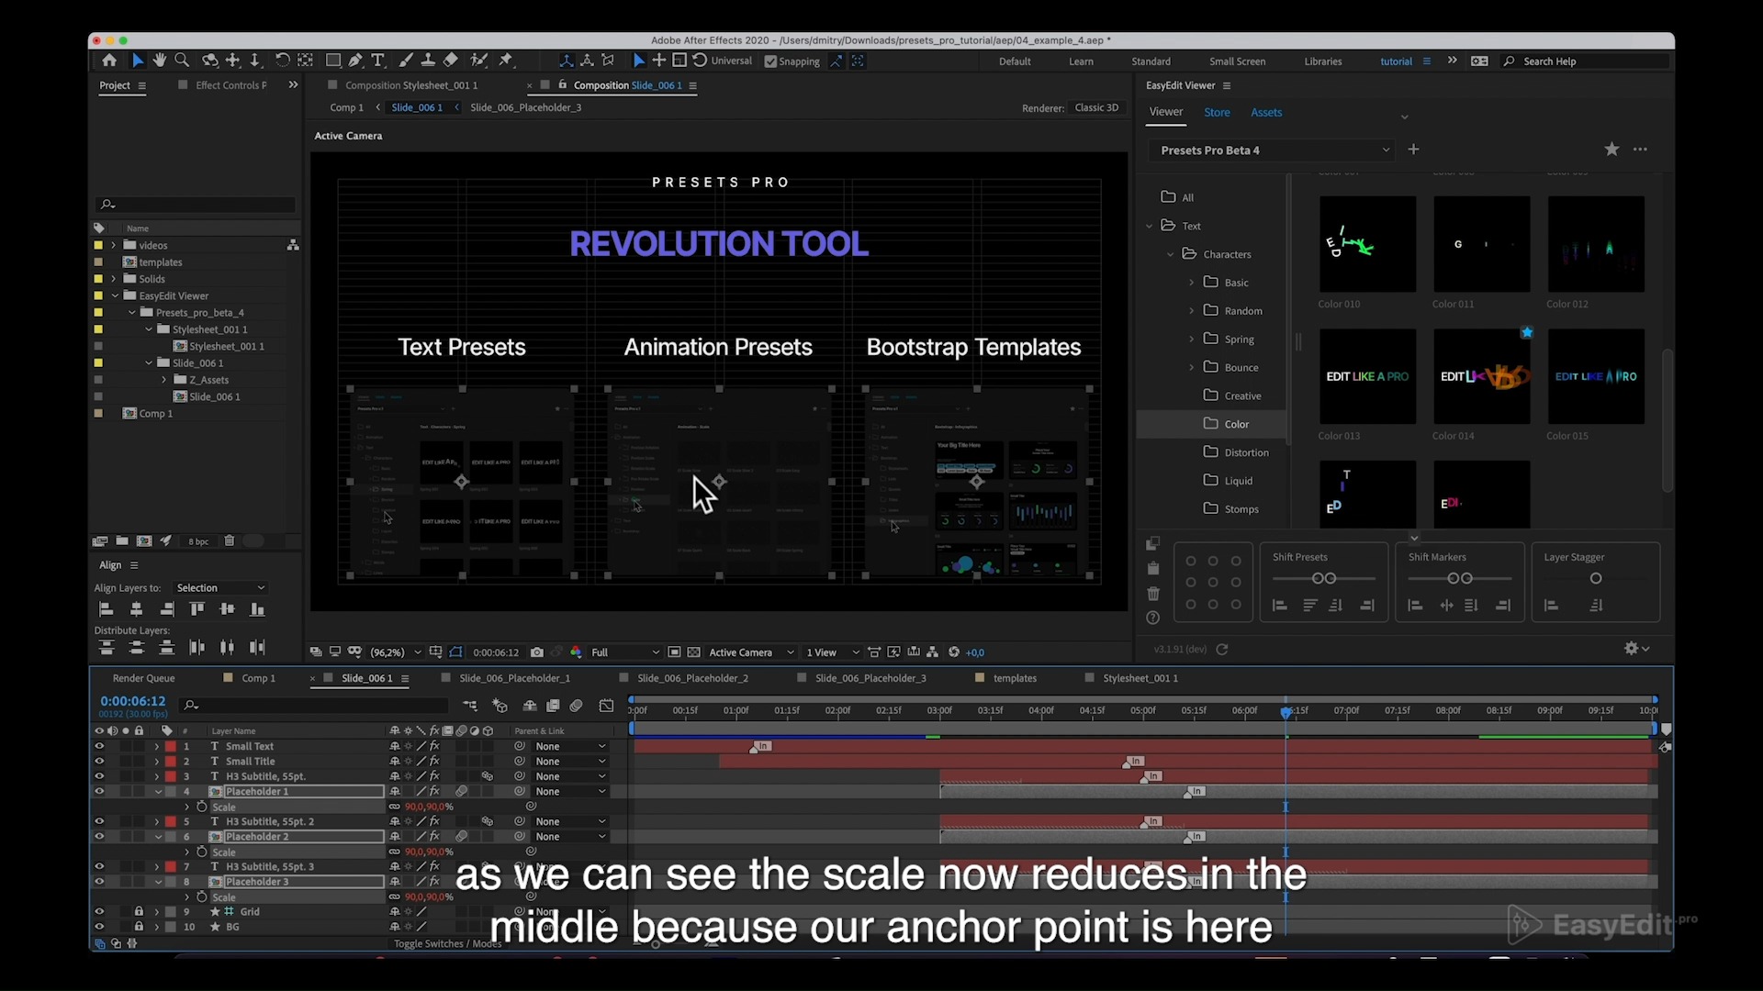The height and width of the screenshot is (991, 1763).
Task: Toggle the Snapping checkbox
Action: [x=770, y=61]
